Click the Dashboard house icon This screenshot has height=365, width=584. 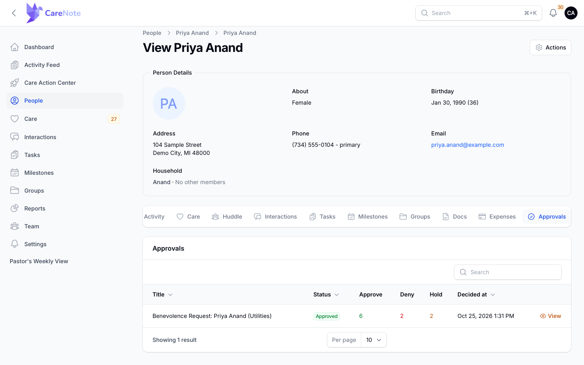coord(15,47)
